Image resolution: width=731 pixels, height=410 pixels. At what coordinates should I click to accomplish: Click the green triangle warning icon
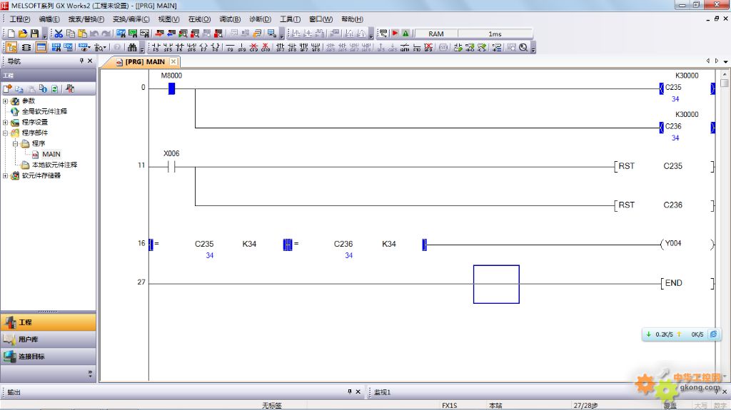pyautogui.click(x=405, y=34)
